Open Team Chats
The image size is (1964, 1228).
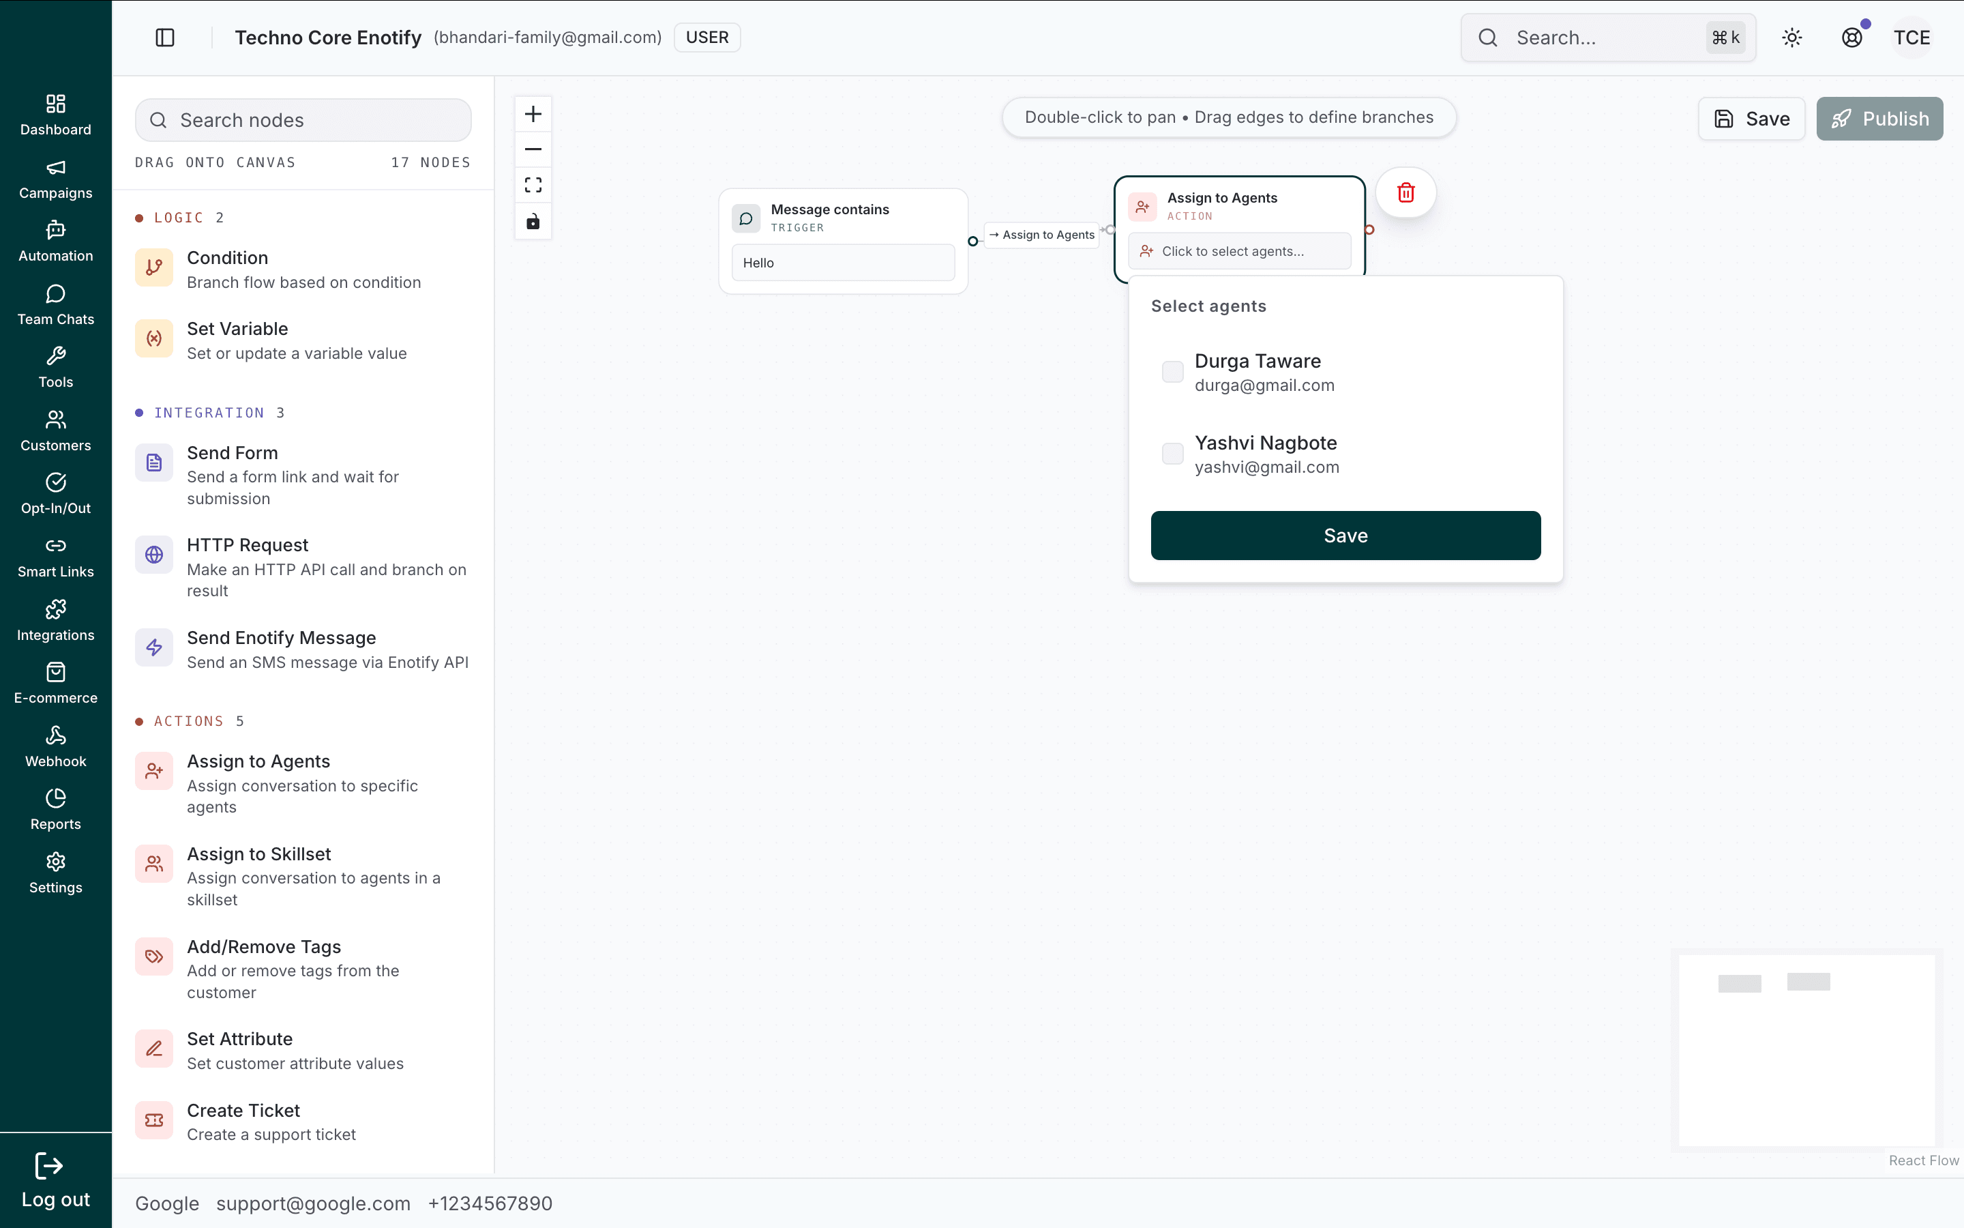(55, 304)
